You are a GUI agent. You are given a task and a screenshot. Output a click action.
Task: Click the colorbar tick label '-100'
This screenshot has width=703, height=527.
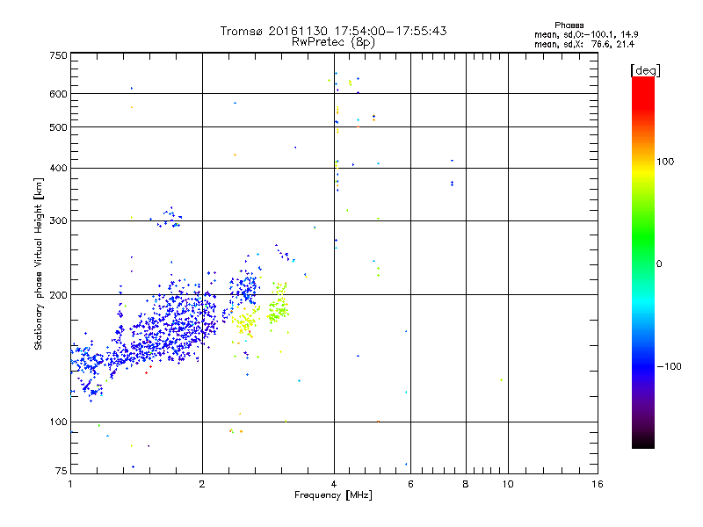pyautogui.click(x=669, y=366)
